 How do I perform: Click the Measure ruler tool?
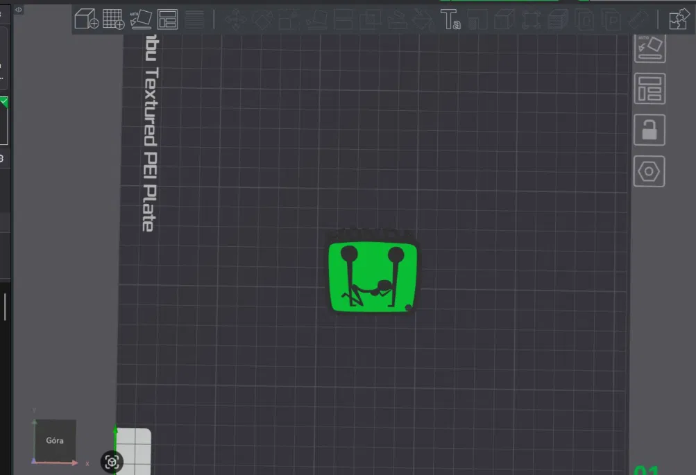638,19
